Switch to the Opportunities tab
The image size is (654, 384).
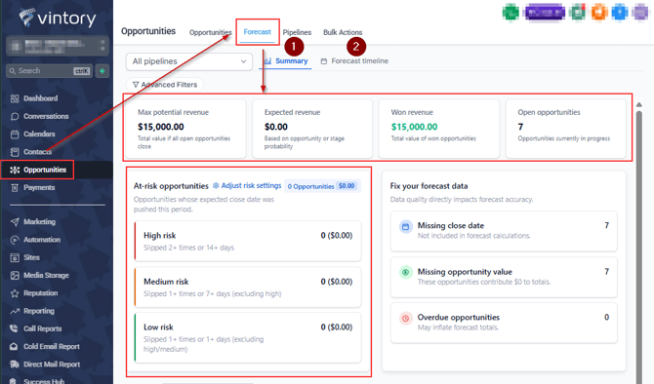coord(210,32)
